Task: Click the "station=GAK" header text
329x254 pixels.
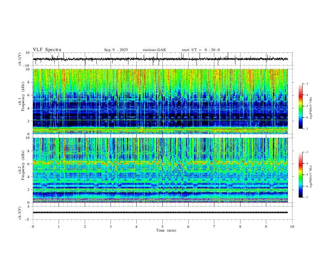Action: (x=154, y=50)
